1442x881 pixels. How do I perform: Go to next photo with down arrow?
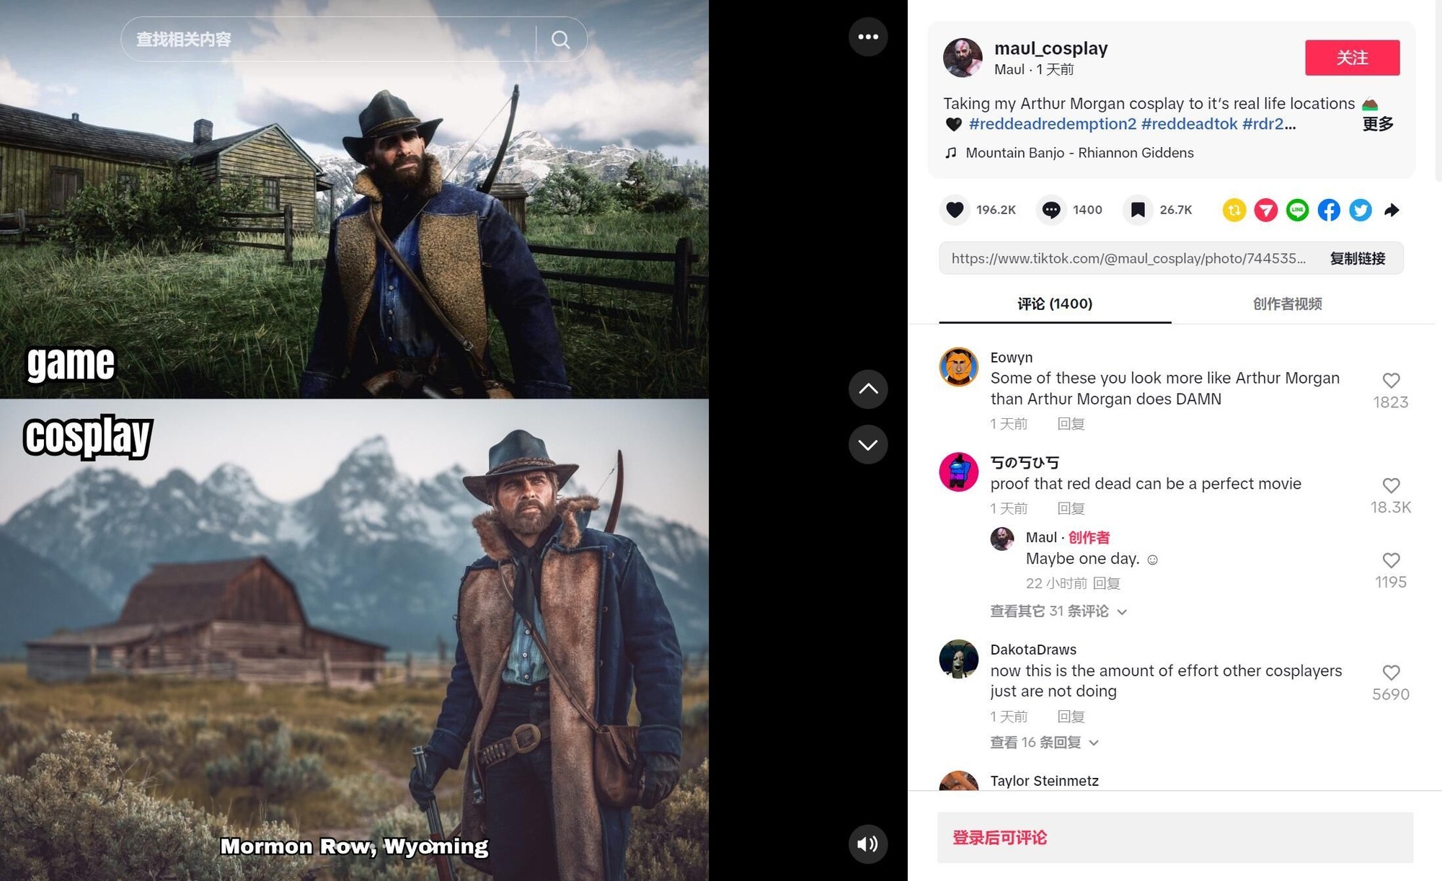868,445
